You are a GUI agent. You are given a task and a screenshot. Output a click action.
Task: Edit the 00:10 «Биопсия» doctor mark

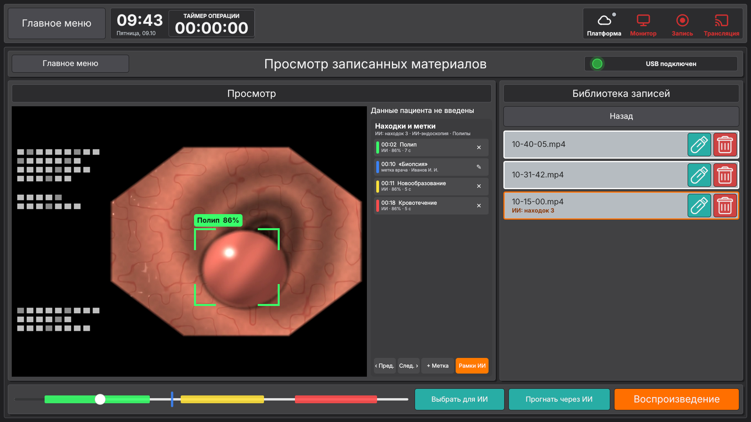(479, 167)
